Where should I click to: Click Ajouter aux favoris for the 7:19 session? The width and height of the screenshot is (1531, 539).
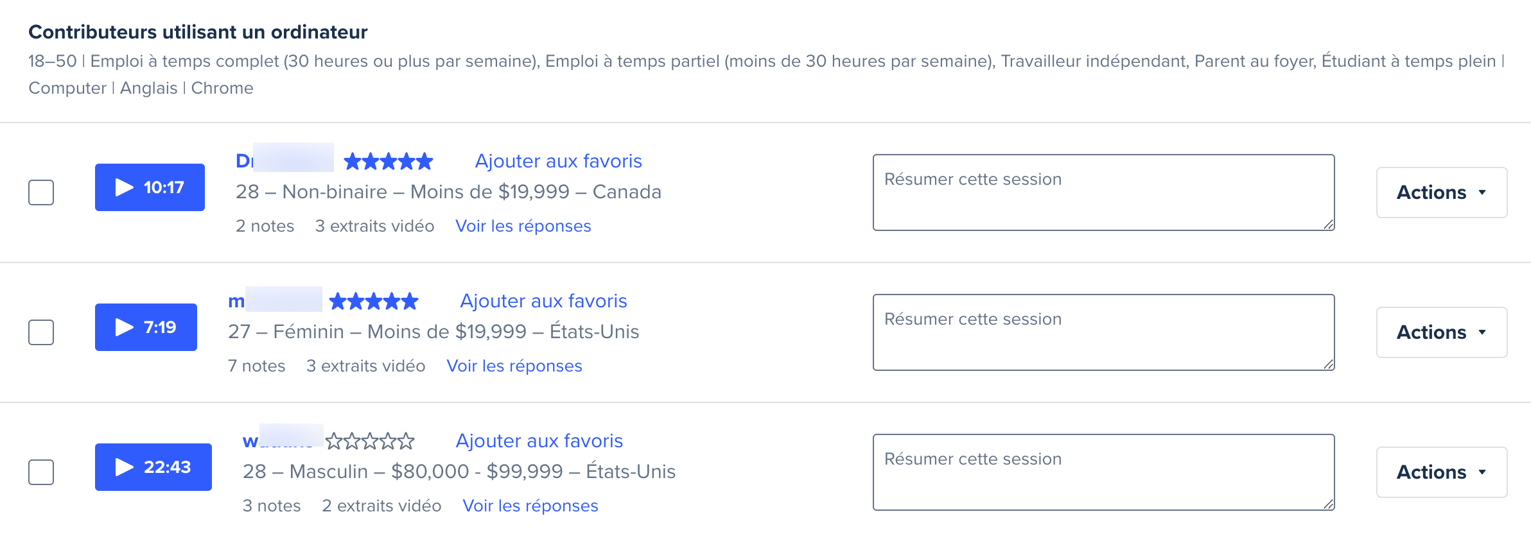tap(543, 301)
